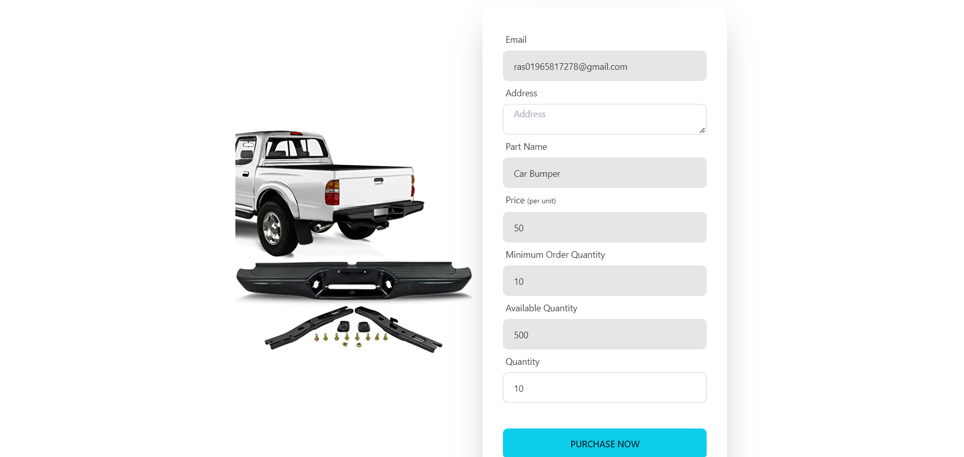Click the disabled Email field

(604, 66)
